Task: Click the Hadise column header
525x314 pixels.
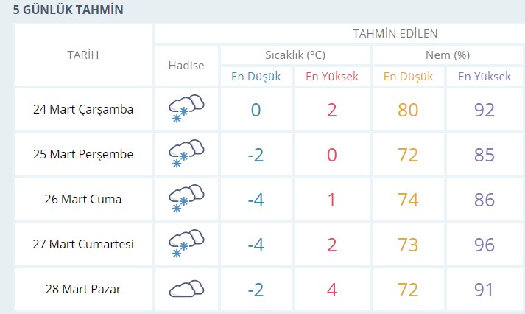Action: 186,66
